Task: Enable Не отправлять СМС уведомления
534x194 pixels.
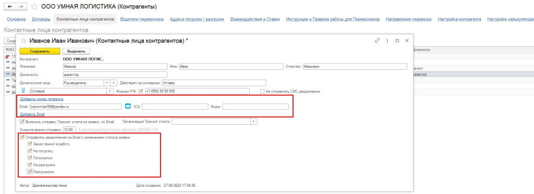Action: [262, 92]
